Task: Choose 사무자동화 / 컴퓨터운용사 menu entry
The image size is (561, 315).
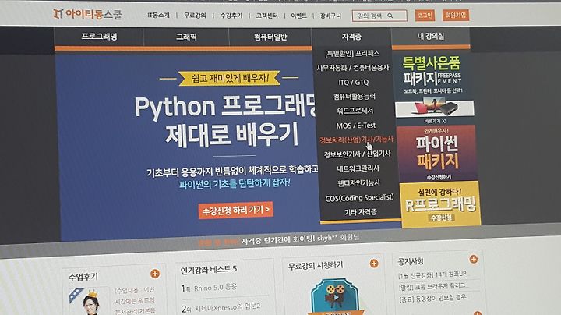Action: point(353,68)
